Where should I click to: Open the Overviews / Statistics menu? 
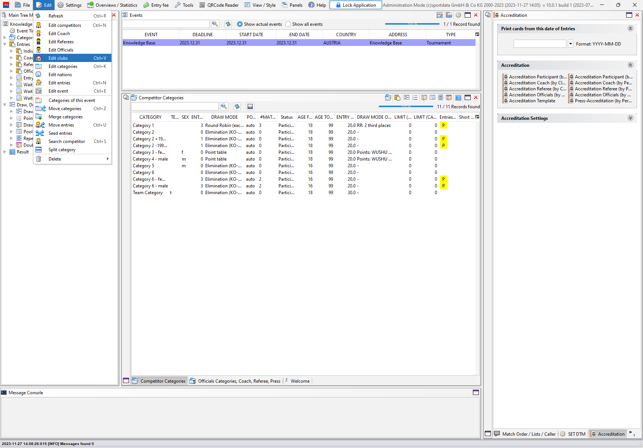[x=112, y=5]
